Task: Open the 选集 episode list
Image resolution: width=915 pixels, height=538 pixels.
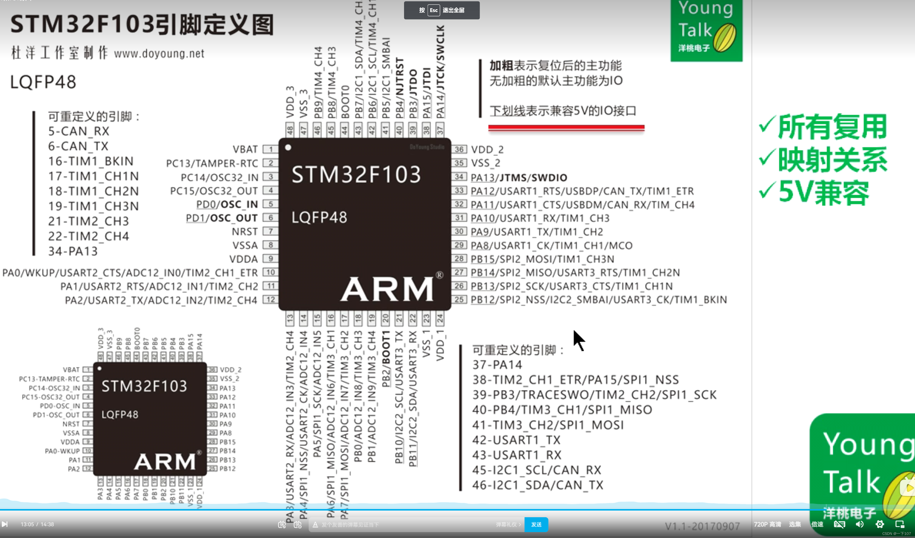Action: tap(795, 524)
